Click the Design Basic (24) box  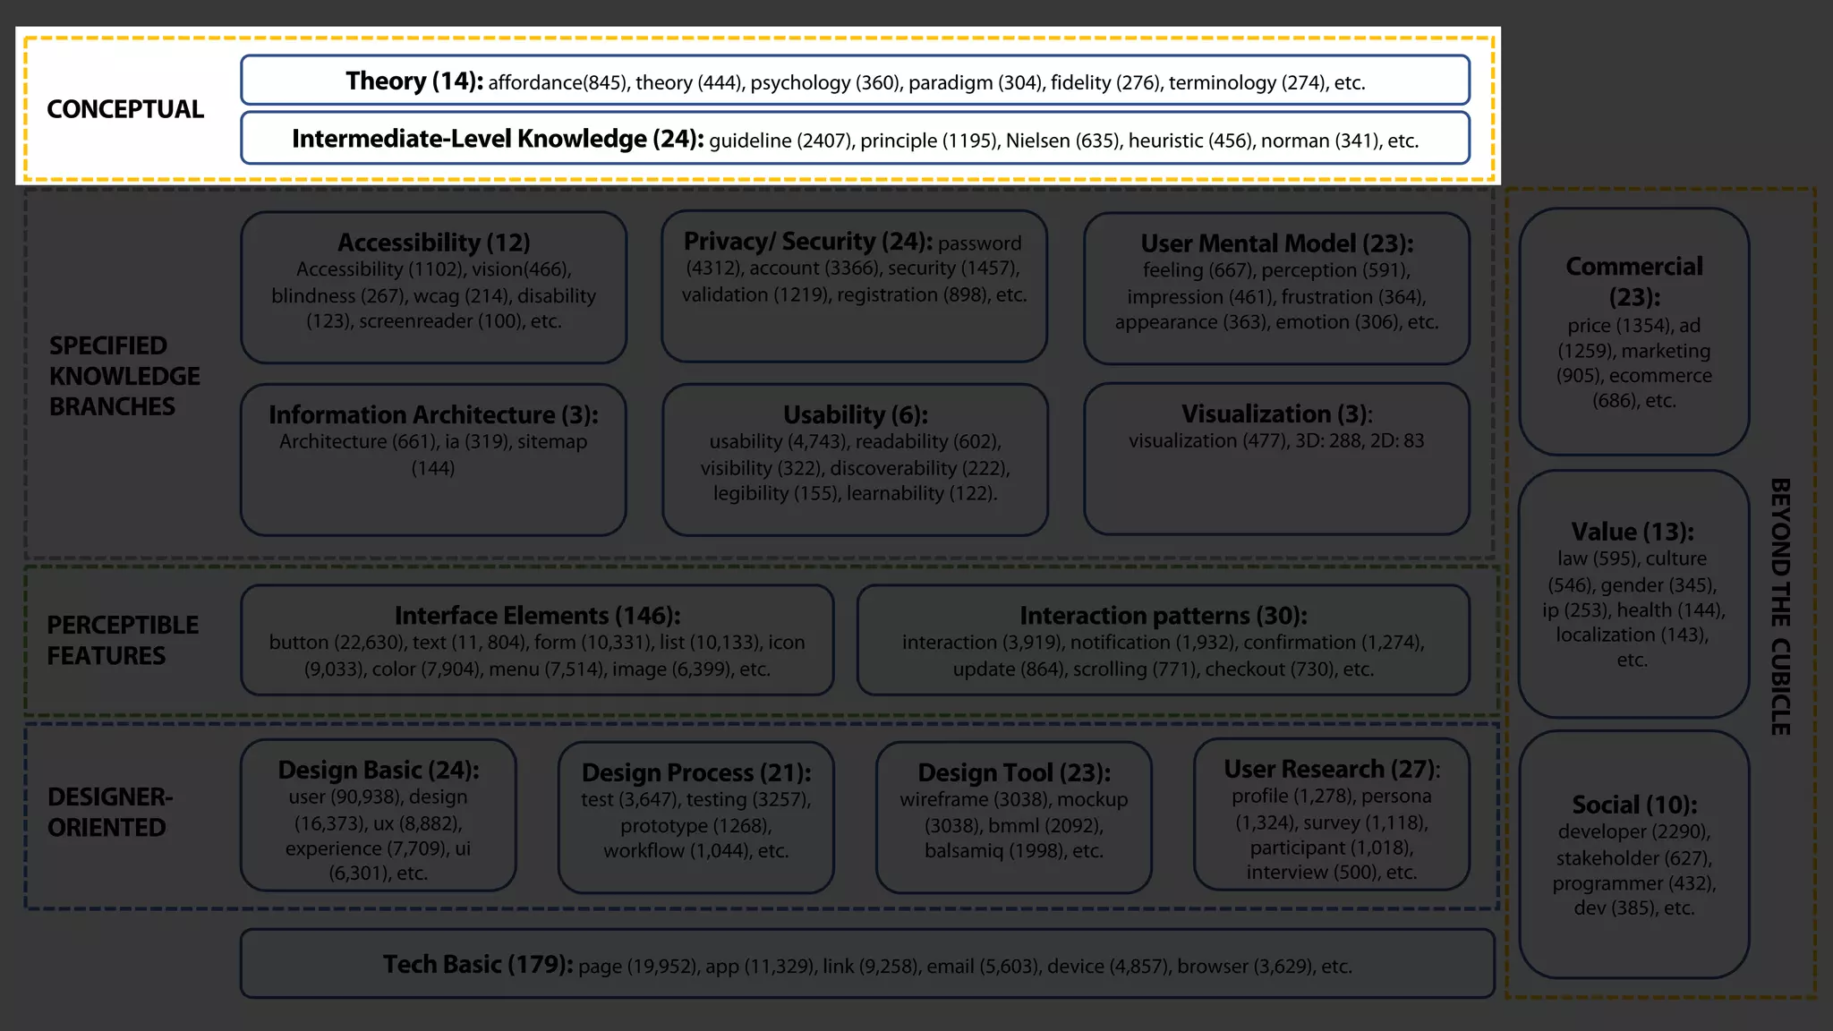[x=379, y=814]
